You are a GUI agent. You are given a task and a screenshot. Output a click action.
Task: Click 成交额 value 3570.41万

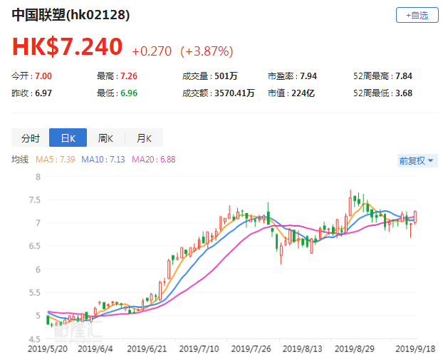coord(234,93)
